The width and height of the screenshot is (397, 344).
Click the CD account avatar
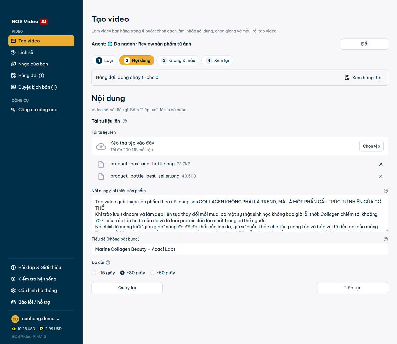point(15,319)
